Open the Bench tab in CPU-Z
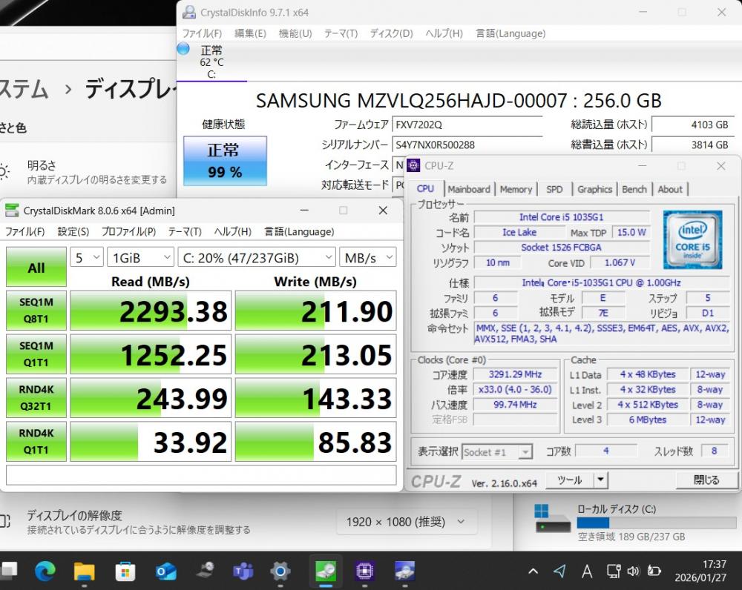The image size is (742, 590). point(634,189)
